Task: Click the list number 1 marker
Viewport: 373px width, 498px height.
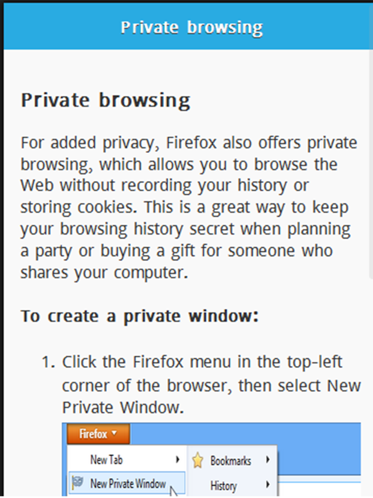Action: tap(49, 362)
